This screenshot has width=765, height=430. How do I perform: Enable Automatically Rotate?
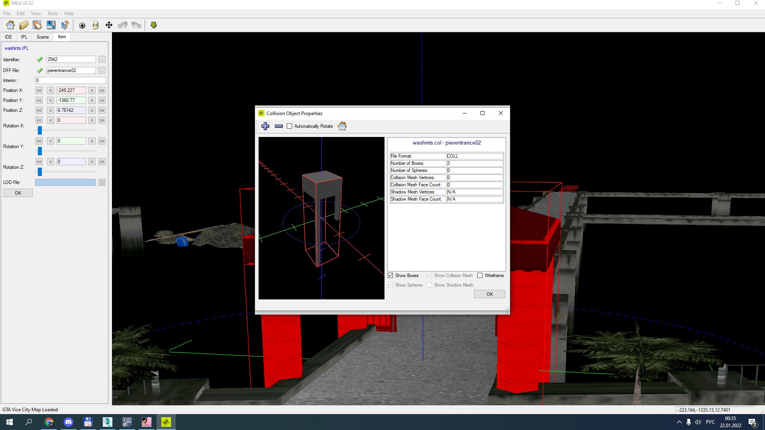coord(290,126)
